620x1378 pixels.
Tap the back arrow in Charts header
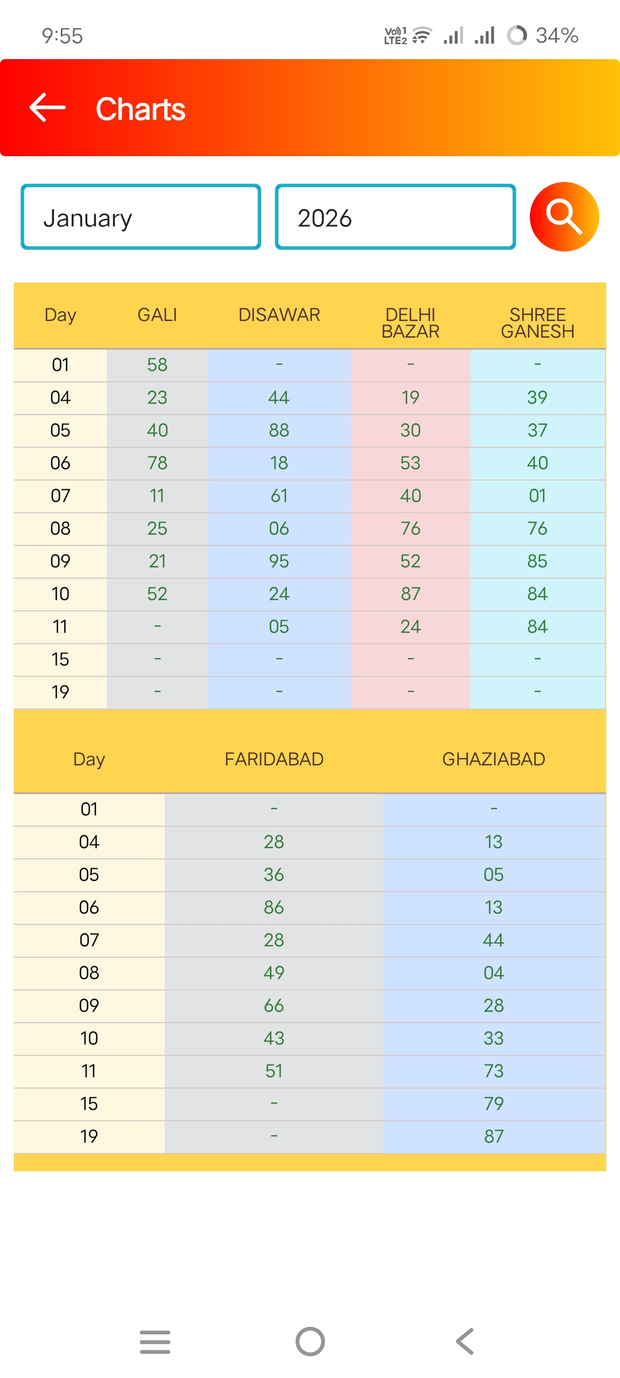coord(48,108)
